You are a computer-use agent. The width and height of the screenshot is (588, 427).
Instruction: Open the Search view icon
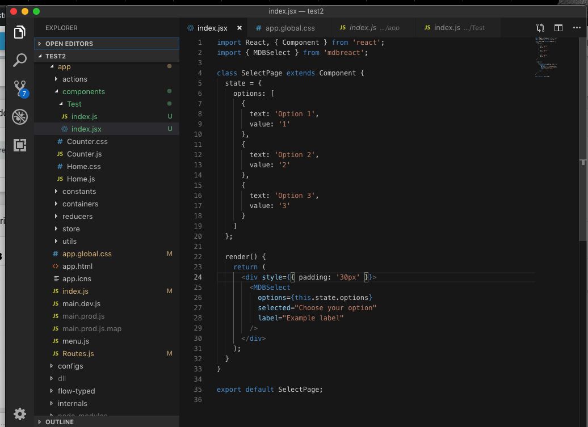click(x=19, y=60)
